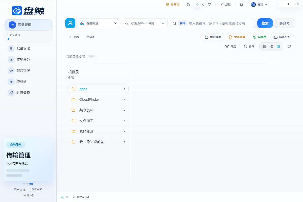Screen dimensions: 303x202
Task: Click the 根目录 breadcrumb
Action: (x=90, y=37)
